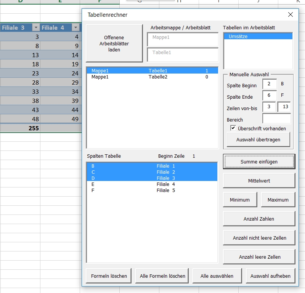Select Umsätze in Tabellen im Arbeitsblatt
The image size is (305, 293).
click(258, 37)
